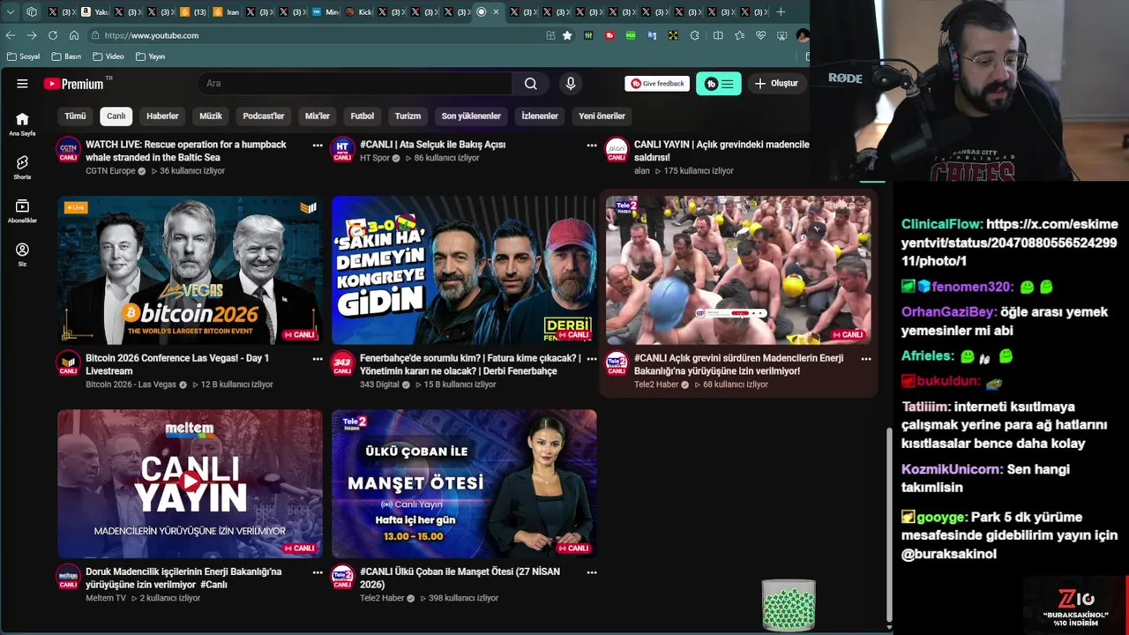Open the Siz profile section

[22, 254]
